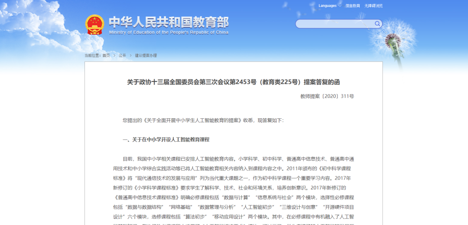Open the 微言教育 link

pos(352,6)
